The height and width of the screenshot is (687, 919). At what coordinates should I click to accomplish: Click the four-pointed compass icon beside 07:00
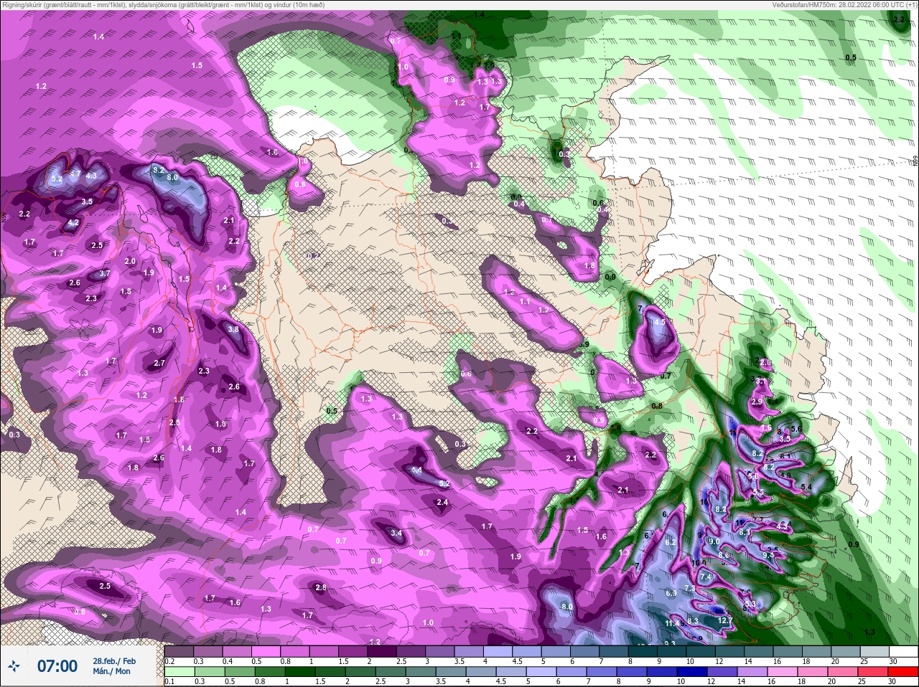(14, 667)
